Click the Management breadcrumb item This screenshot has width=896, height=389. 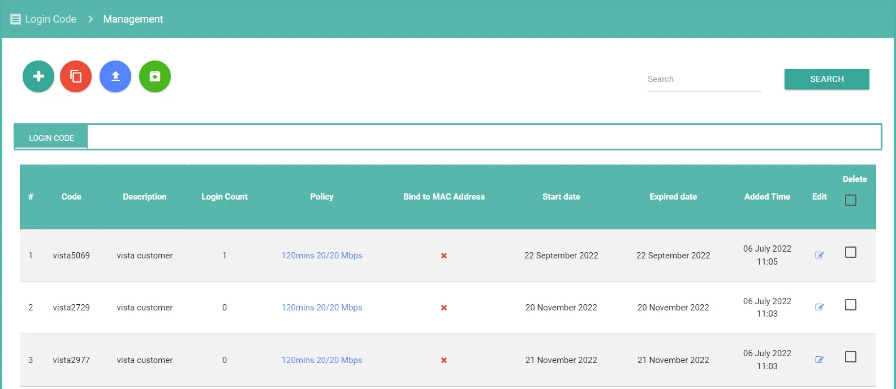[133, 19]
